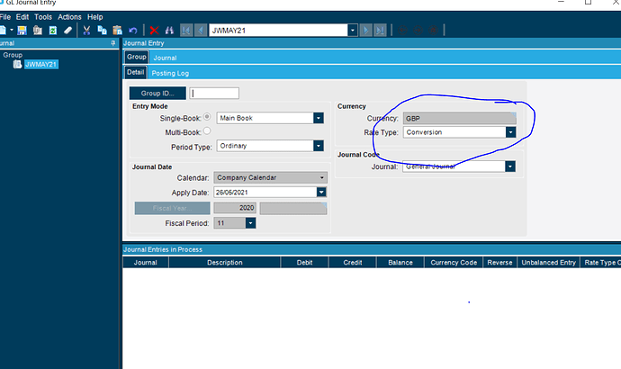Open the arrow beside the New icon
This screenshot has height=369, width=621.
click(12, 30)
